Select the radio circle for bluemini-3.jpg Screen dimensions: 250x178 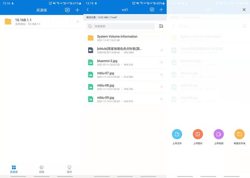coord(161,63)
